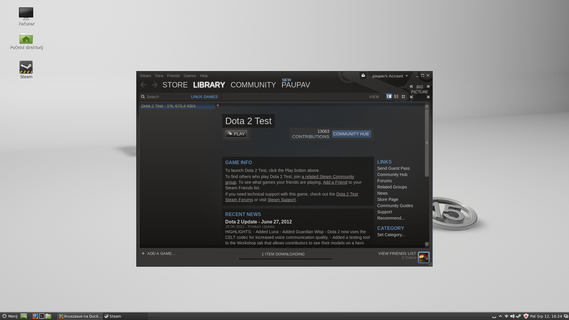569x320 pixels.
Task: Click the Add a Friend link
Action: pos(335,182)
